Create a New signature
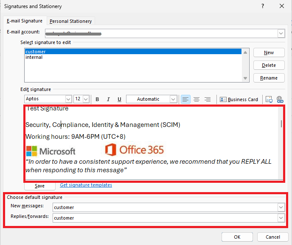The image size is (292, 245). point(269,52)
